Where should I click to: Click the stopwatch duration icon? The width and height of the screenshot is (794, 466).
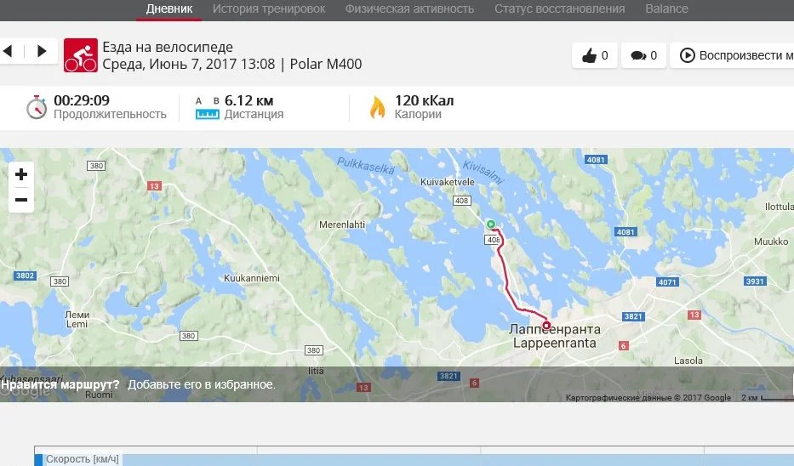tap(37, 107)
